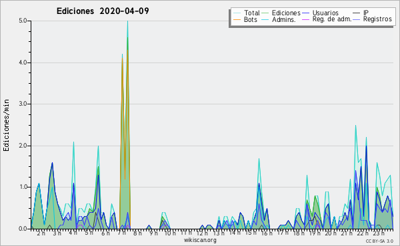
Task: Click the '22 h' x-axis label
Action: 363,233
